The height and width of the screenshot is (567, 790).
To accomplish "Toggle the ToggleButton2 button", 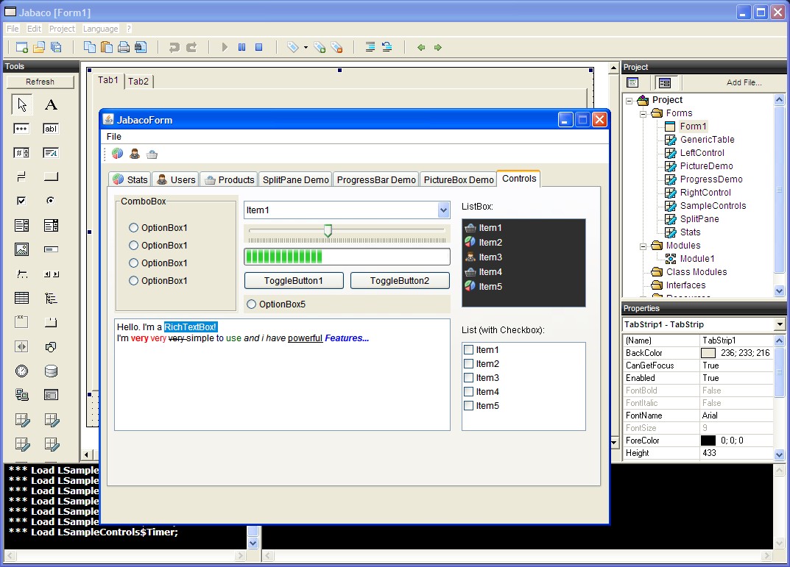I will coord(400,281).
